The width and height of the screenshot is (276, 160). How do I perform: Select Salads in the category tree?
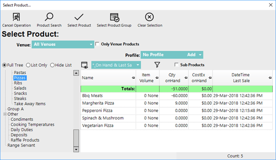[20, 88]
